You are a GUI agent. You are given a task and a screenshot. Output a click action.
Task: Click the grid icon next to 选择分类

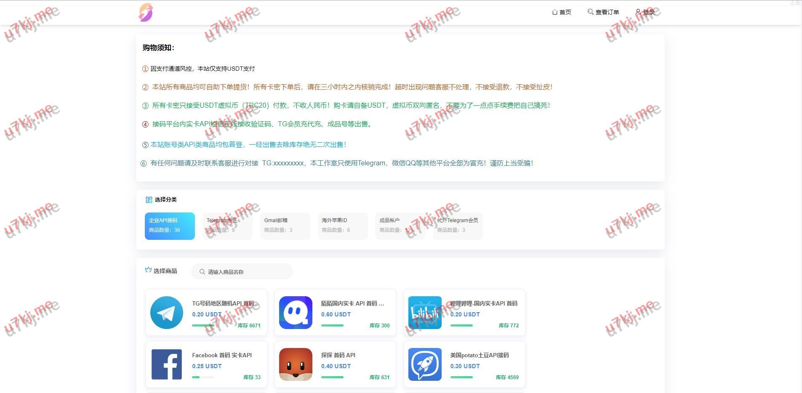pyautogui.click(x=148, y=199)
